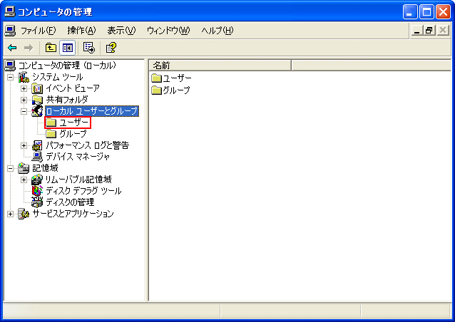This screenshot has width=455, height=322.
Task: Select サービスとアプリケーション icon
Action: (x=24, y=214)
